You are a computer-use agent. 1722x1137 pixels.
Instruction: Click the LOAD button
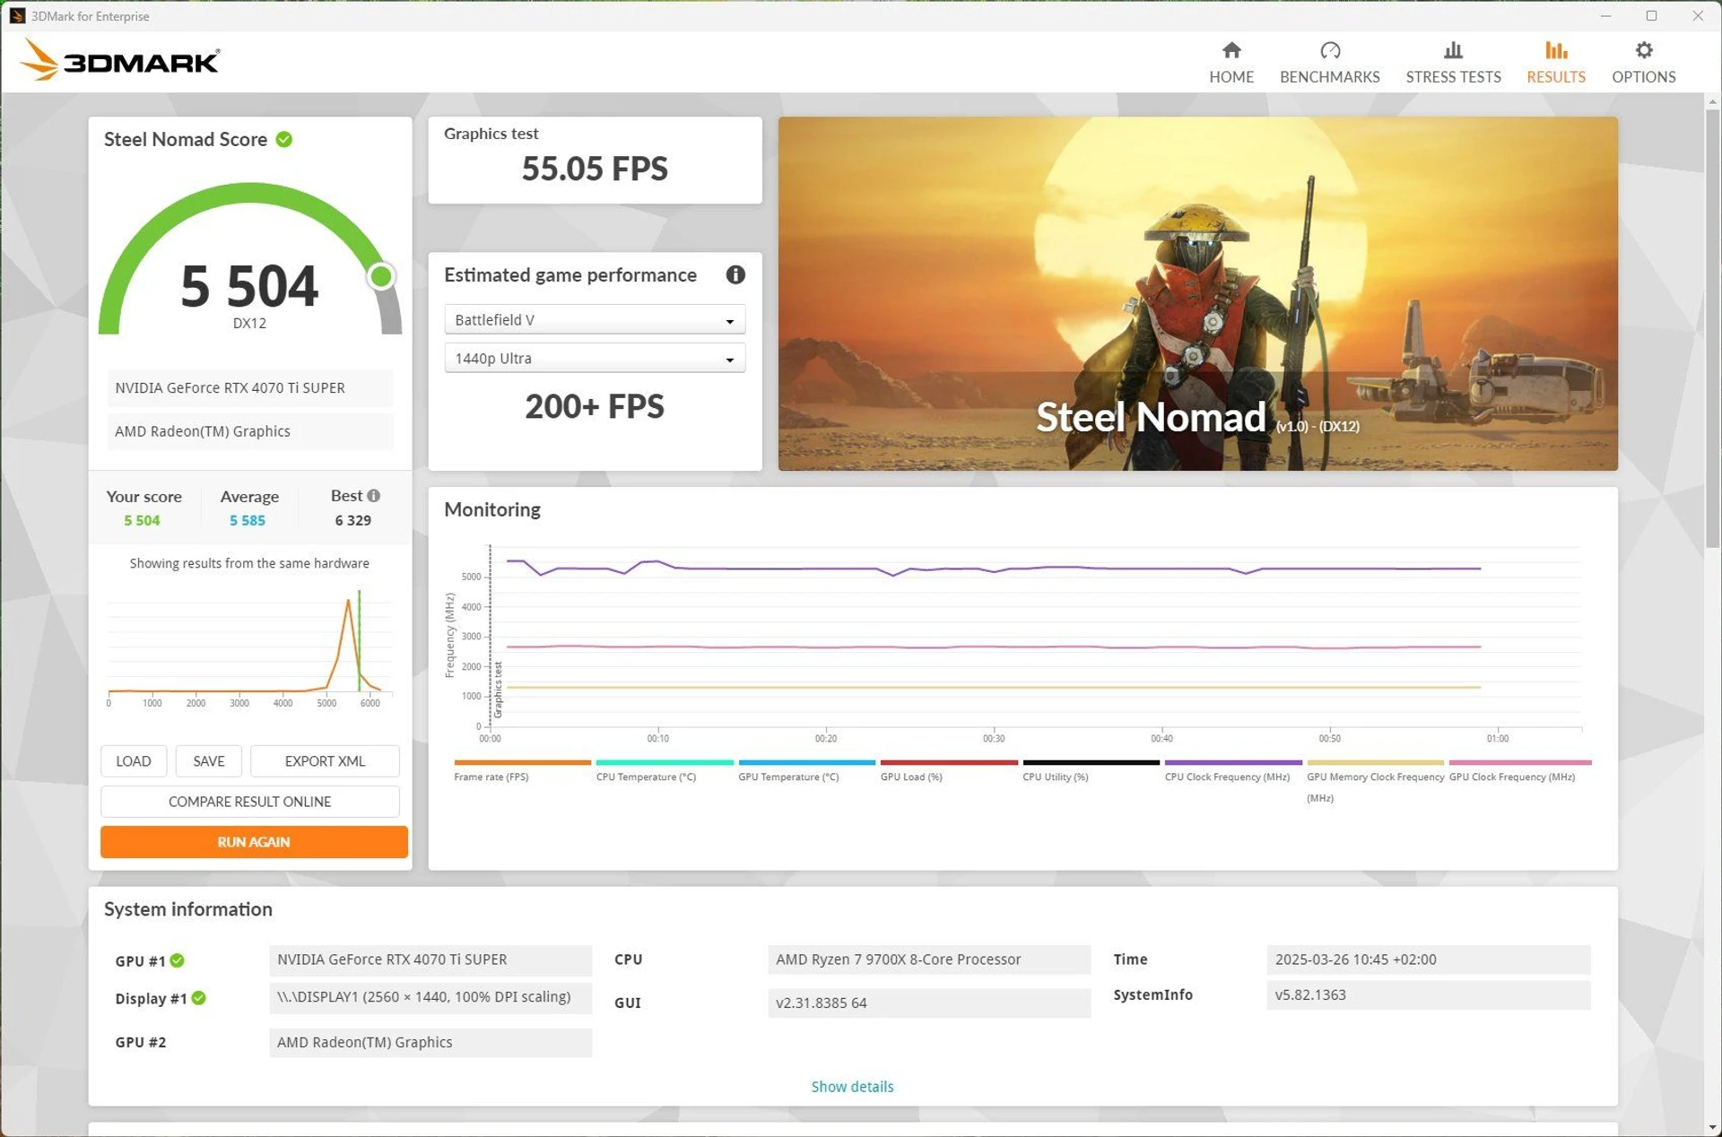coord(134,760)
